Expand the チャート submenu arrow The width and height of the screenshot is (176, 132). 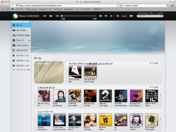[29, 40]
